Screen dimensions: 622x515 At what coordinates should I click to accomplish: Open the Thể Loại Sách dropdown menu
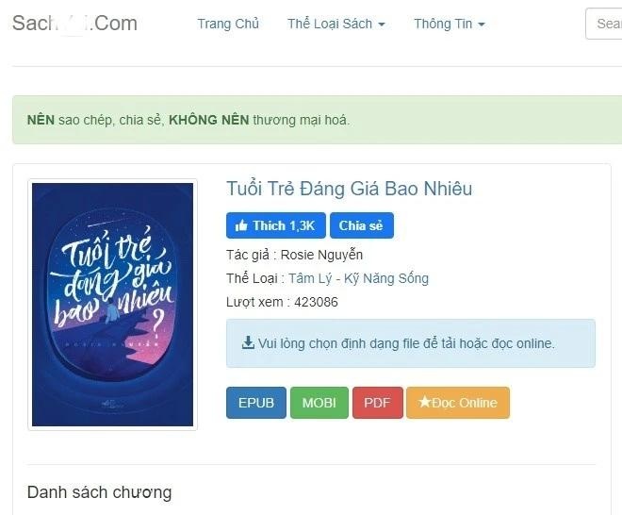pos(336,24)
